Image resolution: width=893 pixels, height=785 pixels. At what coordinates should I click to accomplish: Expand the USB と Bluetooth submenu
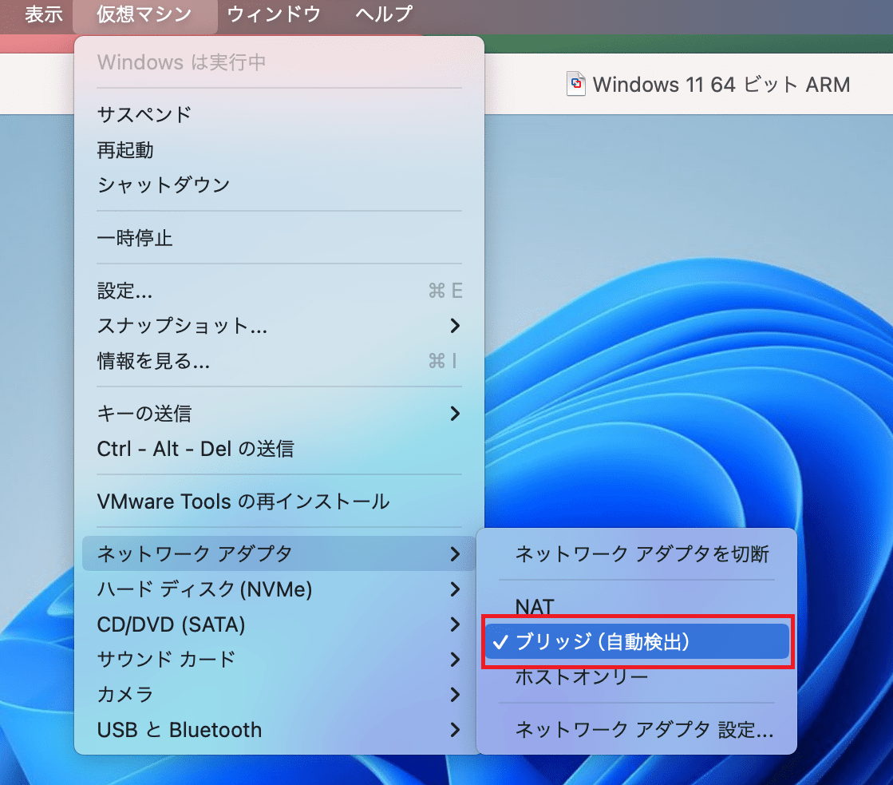coord(279,730)
